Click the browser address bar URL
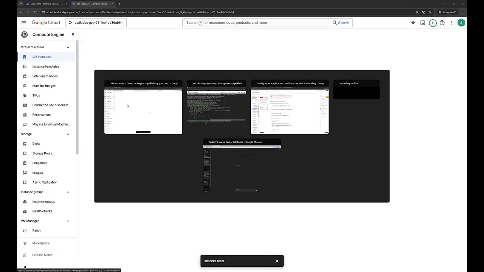484x272 pixels. pyautogui.click(x=141, y=12)
